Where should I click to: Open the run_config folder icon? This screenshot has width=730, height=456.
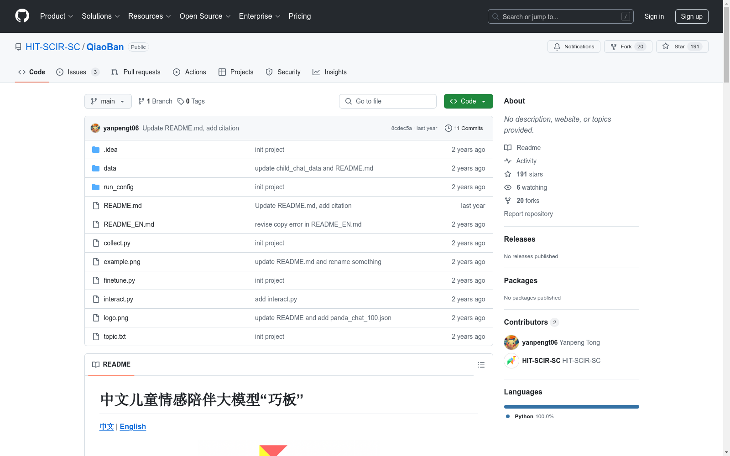coord(96,187)
